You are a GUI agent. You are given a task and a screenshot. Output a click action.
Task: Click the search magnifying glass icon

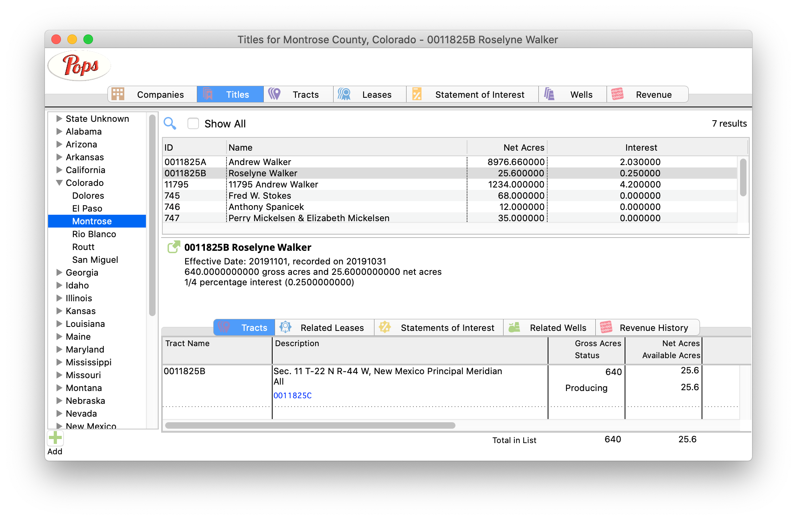pyautogui.click(x=170, y=124)
